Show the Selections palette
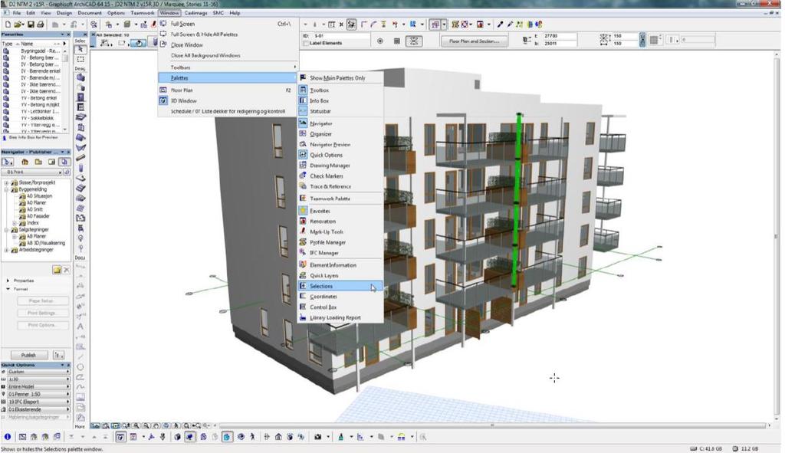Viewport: 785px width, 453px height. coord(340,287)
